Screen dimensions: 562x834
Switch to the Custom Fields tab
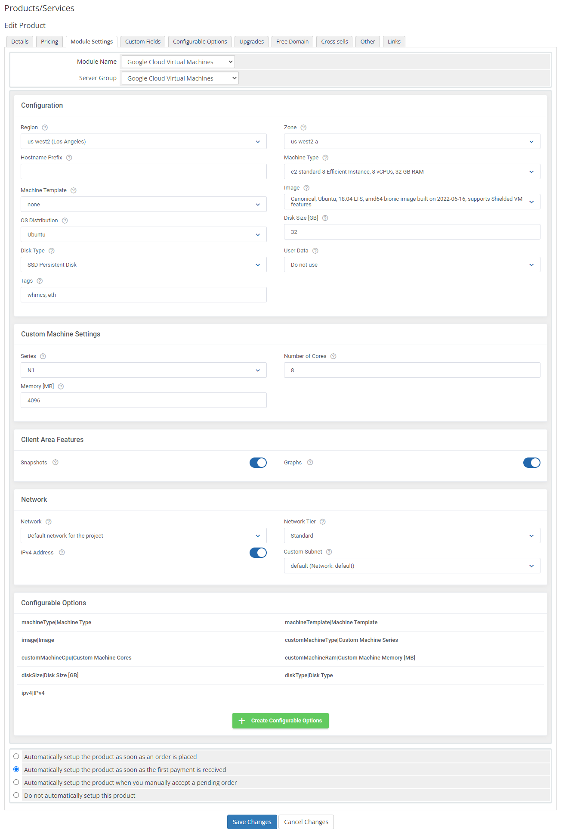click(x=143, y=41)
